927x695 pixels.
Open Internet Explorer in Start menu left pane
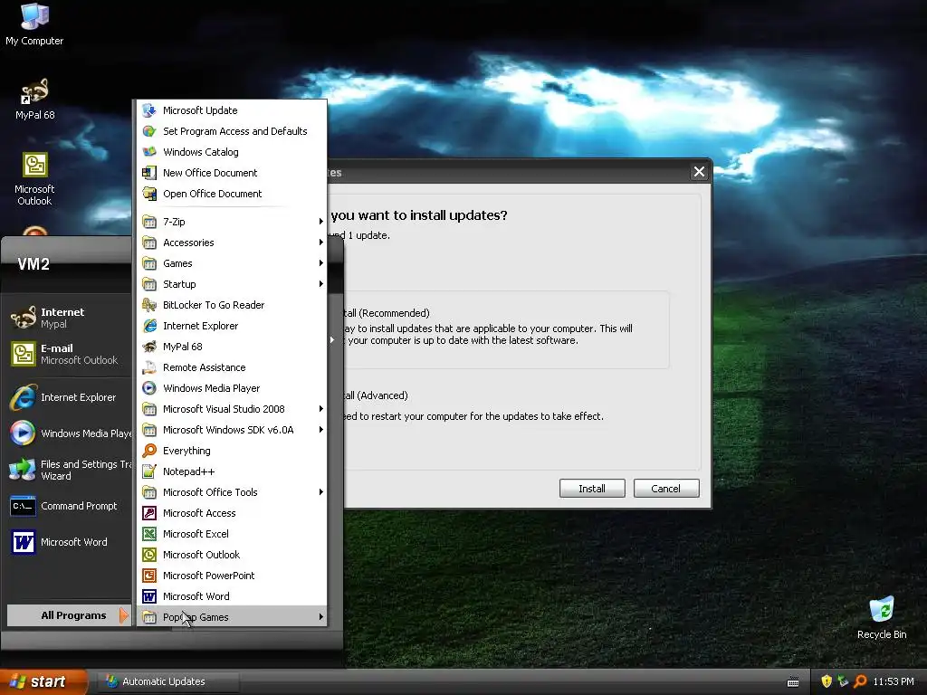point(69,397)
